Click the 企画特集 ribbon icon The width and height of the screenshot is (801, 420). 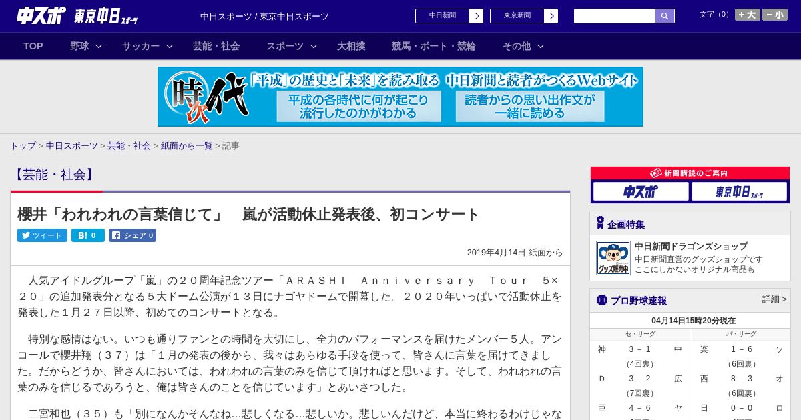tap(600, 223)
